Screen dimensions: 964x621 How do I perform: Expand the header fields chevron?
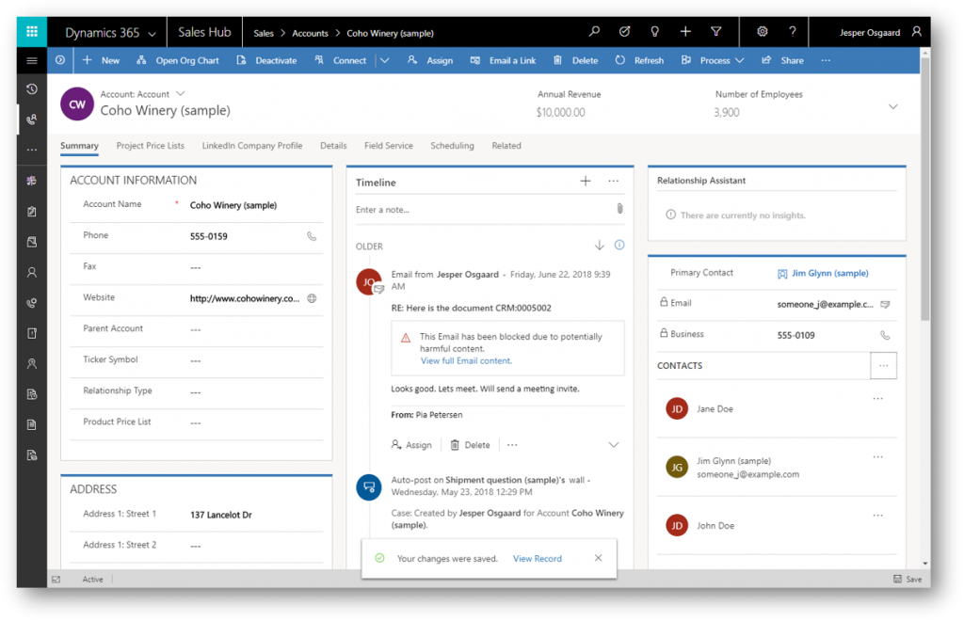892,107
